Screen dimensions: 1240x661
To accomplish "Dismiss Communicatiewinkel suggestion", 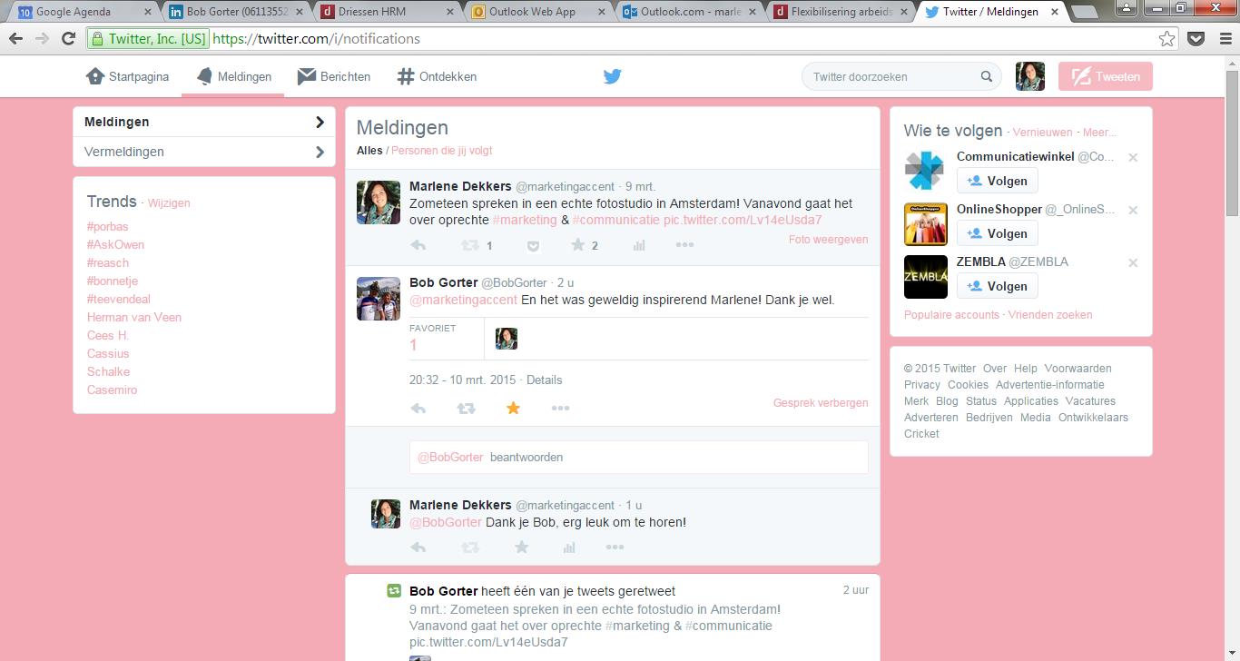I will click(1133, 157).
